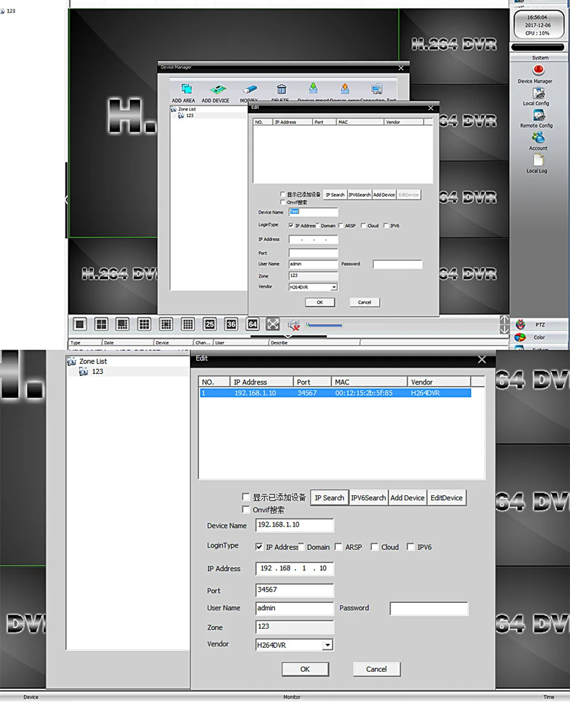Select the 64-channel layout button

point(253,325)
